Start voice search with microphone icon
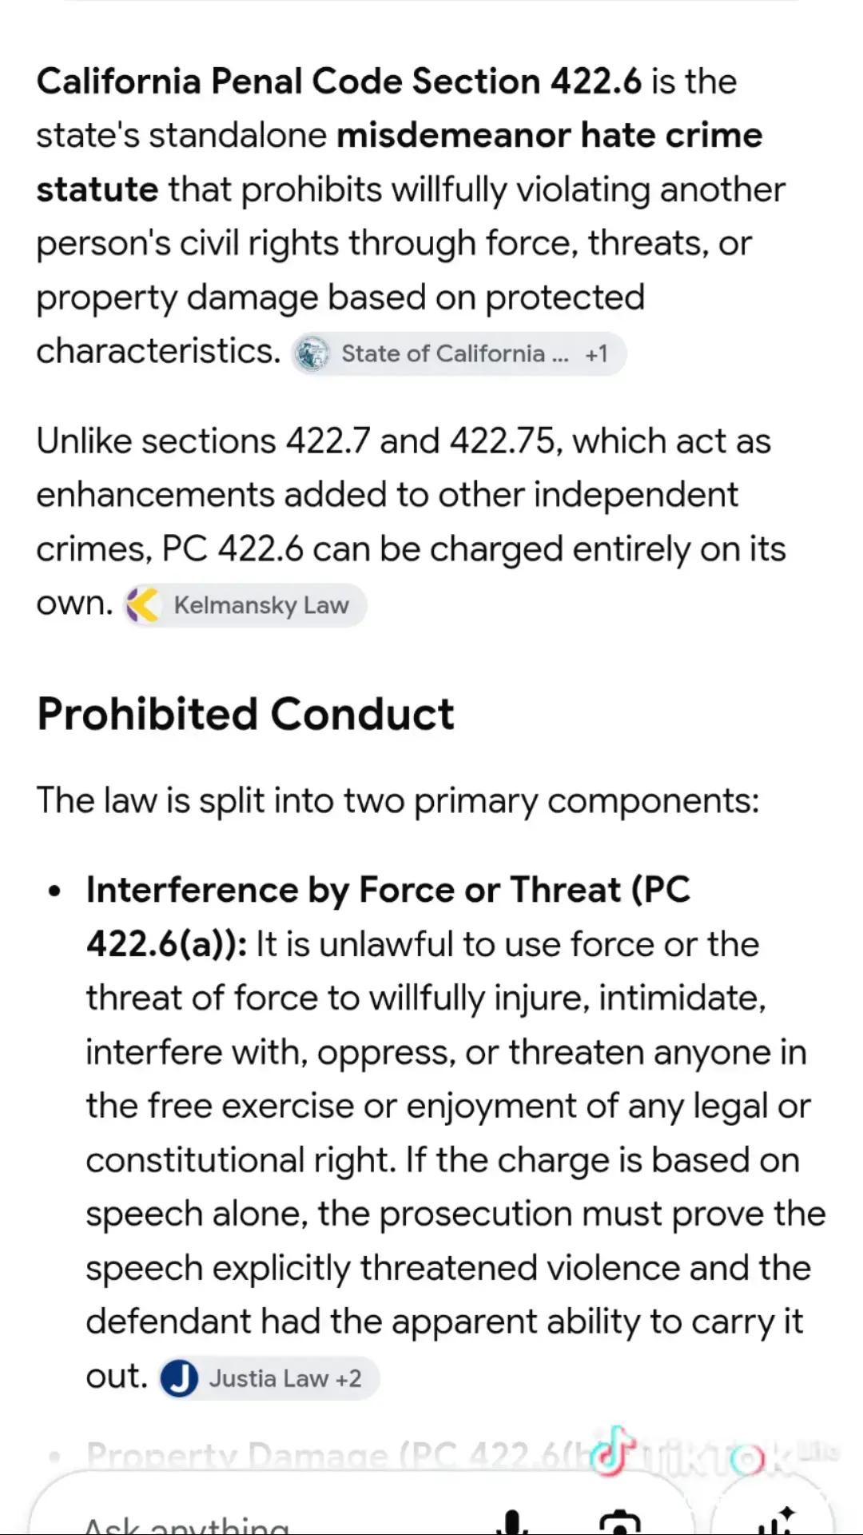Image resolution: width=863 pixels, height=1535 pixels. pyautogui.click(x=512, y=1521)
